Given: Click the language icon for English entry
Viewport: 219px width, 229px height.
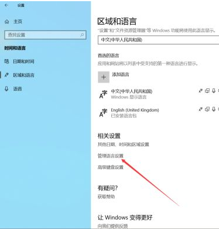Looking at the screenshot, I should [x=103, y=113].
